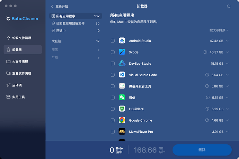
Task: Click the icon beside 重复文件清理
Action: click(x=8, y=73)
